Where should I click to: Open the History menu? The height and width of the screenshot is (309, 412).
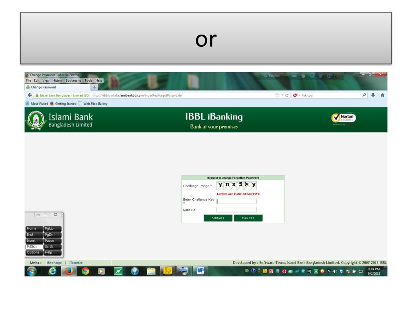[x=57, y=80]
